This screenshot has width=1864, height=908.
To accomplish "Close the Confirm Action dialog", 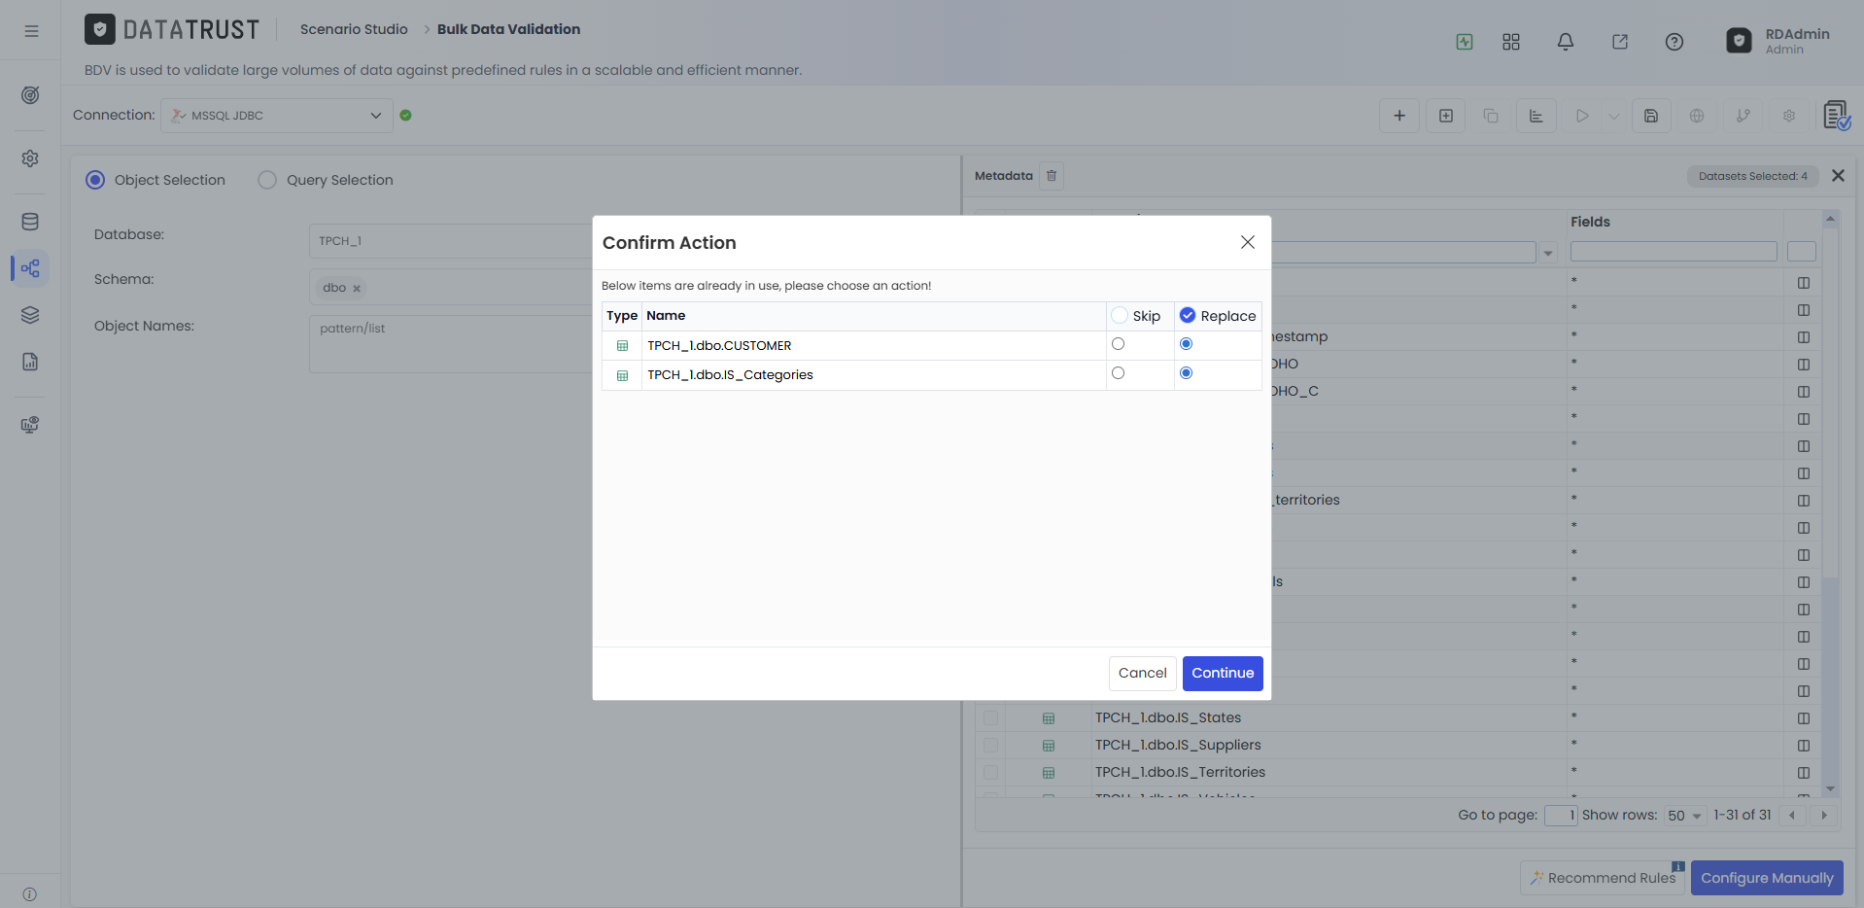I will 1248,242.
